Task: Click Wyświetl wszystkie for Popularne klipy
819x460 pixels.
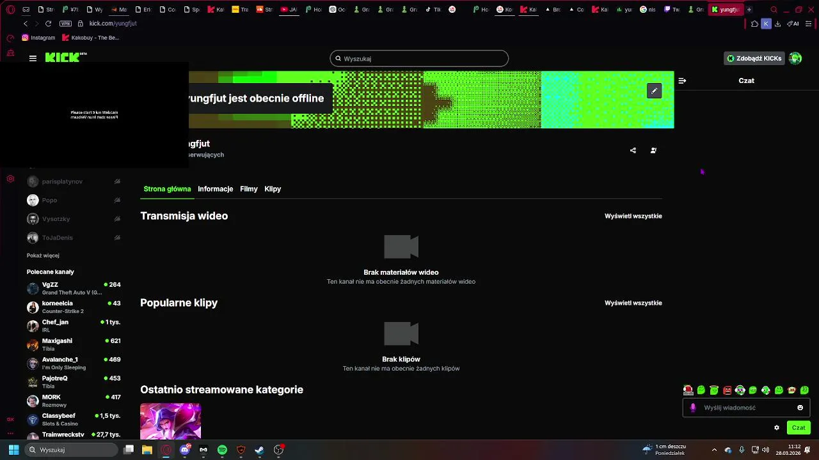Action: click(x=633, y=303)
